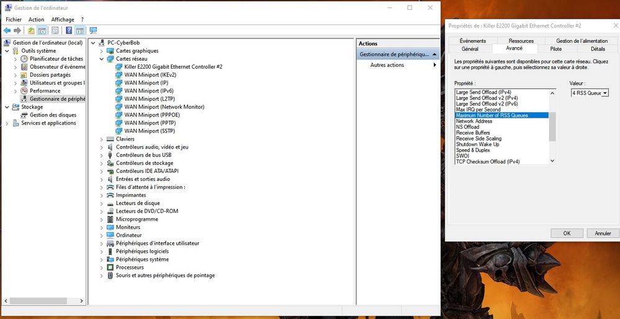Click the scan hardware monitor toolbar icon

(93, 30)
